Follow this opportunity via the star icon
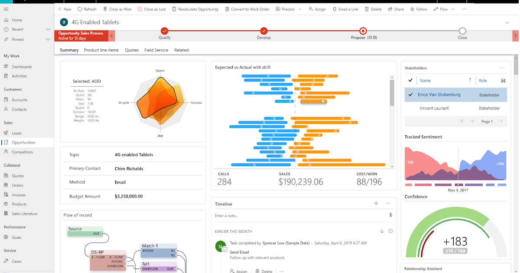520x273 pixels. pos(413,9)
